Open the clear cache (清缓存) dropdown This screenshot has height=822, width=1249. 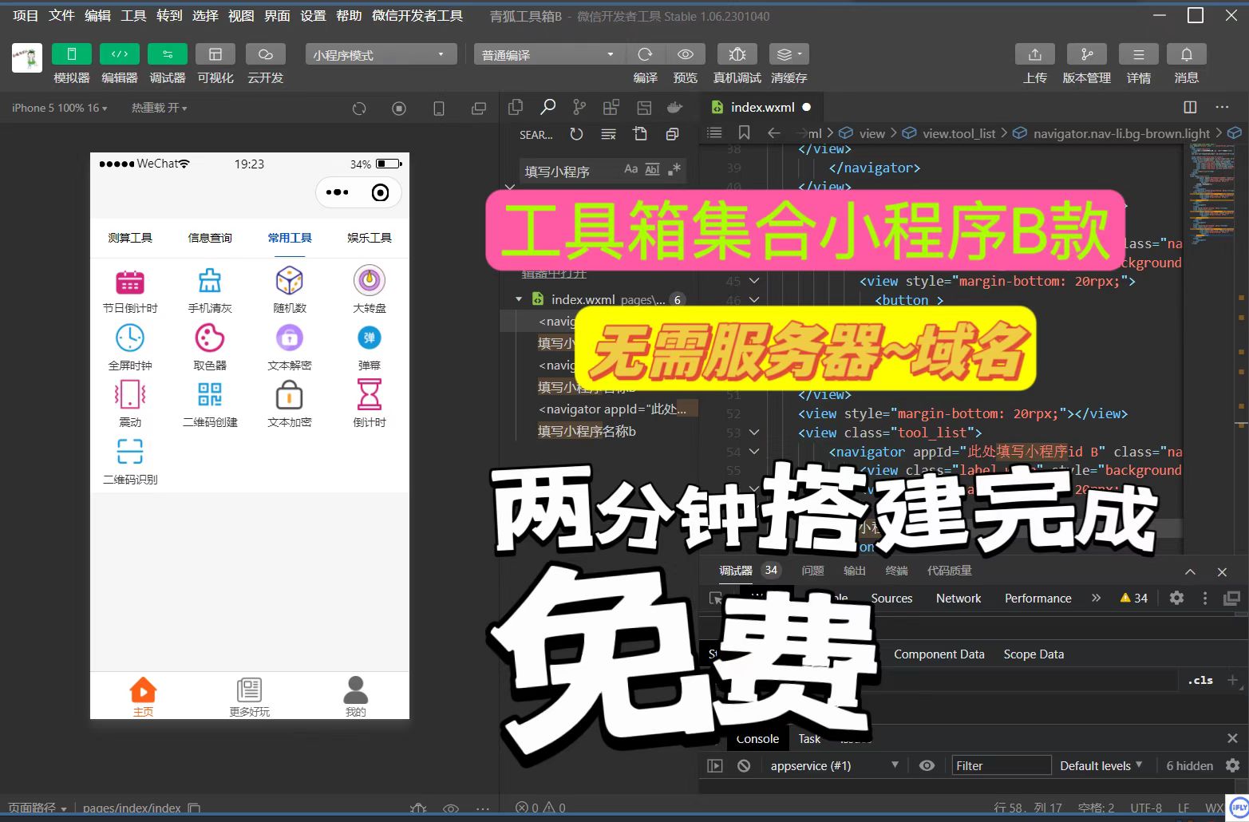[789, 54]
